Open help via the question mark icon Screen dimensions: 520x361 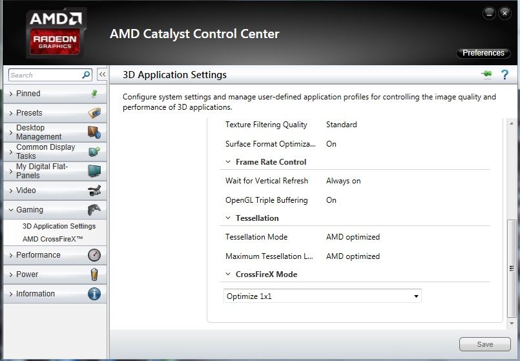click(504, 74)
